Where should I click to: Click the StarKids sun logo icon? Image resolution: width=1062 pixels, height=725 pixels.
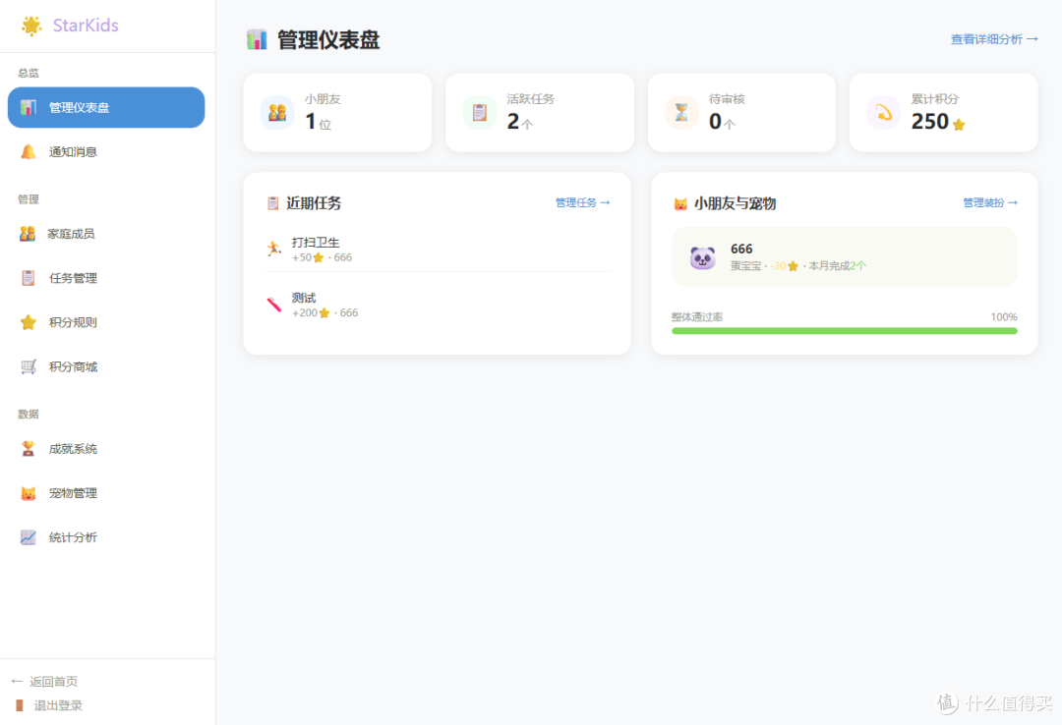[x=31, y=26]
